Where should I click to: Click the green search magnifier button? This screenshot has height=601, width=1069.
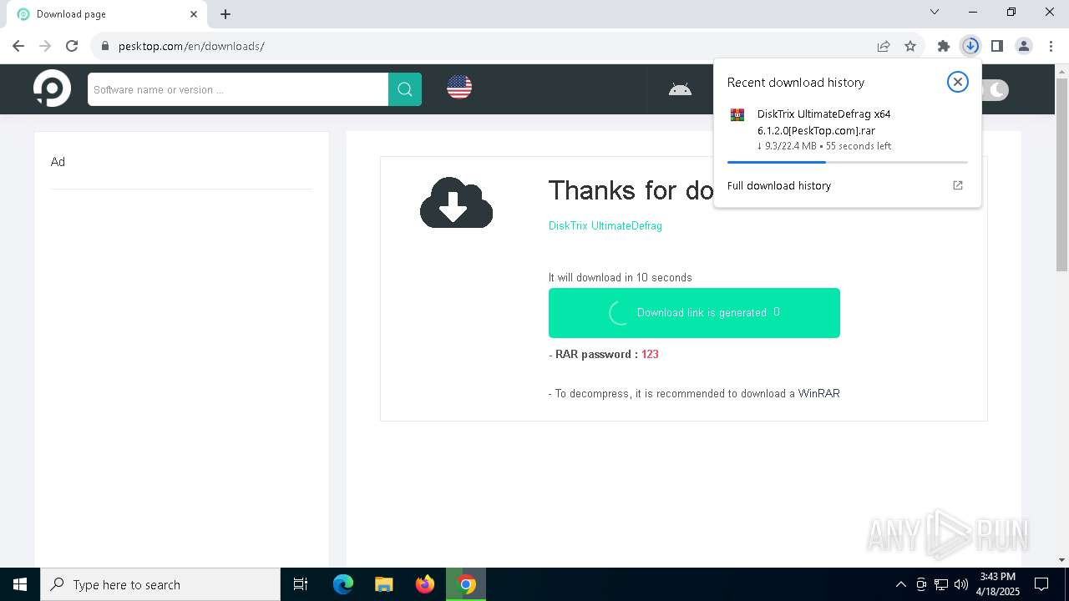click(x=405, y=89)
